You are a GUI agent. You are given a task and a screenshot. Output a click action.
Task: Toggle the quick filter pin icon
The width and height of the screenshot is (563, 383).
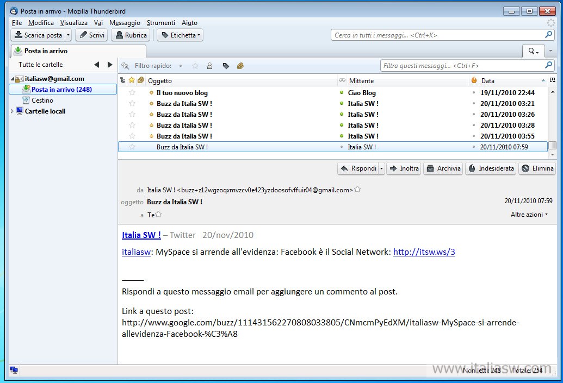(x=125, y=66)
